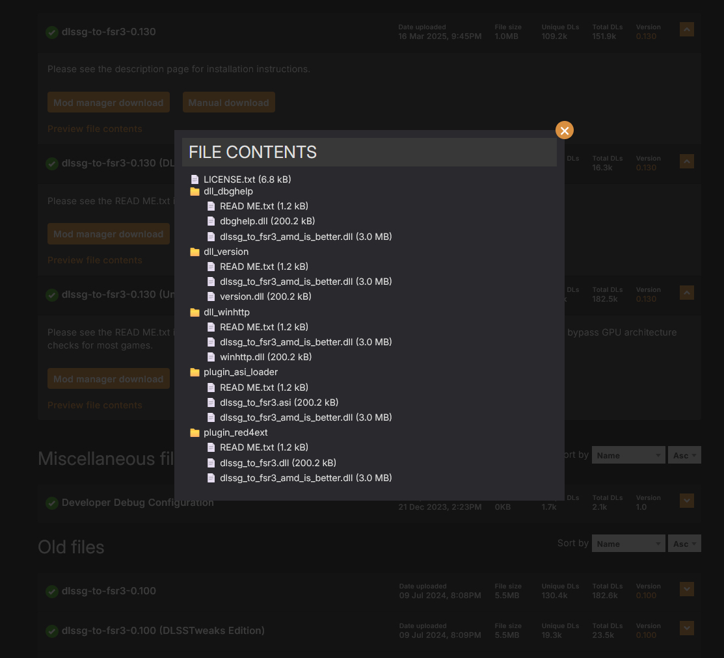Click the winhttp.dll file icon
The image size is (724, 658).
[x=211, y=358]
